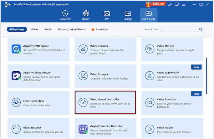This screenshot has width=214, height=139.
Task: Click the More Tools toolbox icon
Action: click(148, 14)
